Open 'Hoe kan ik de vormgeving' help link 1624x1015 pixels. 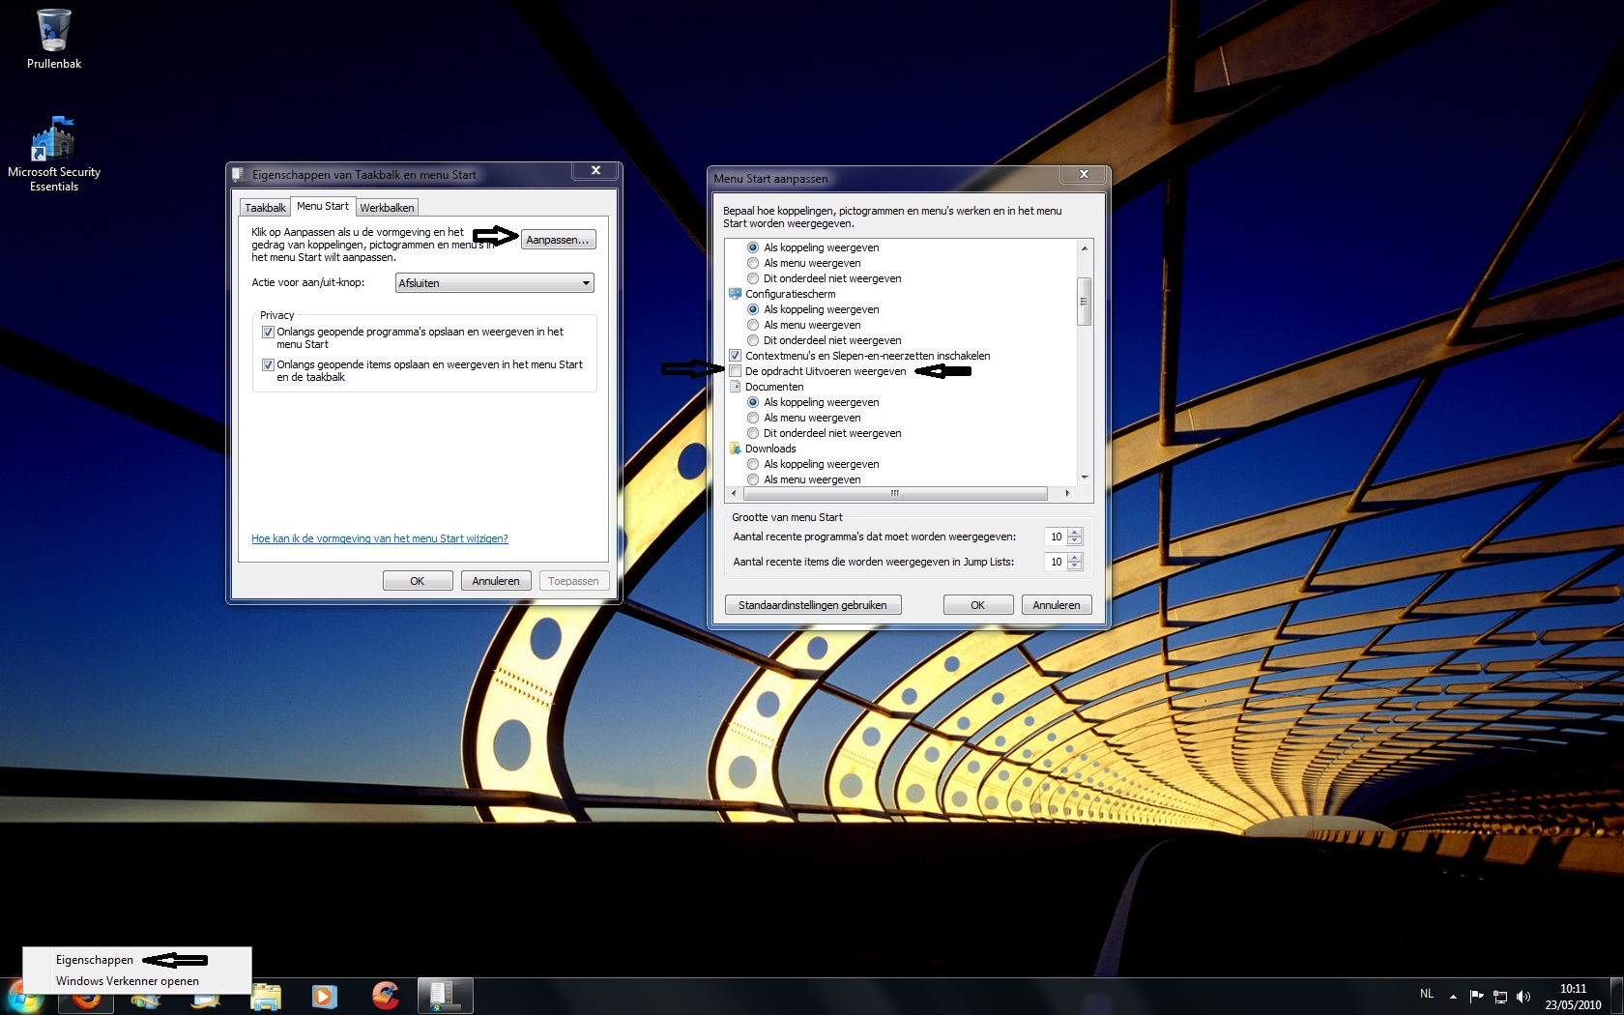click(380, 539)
